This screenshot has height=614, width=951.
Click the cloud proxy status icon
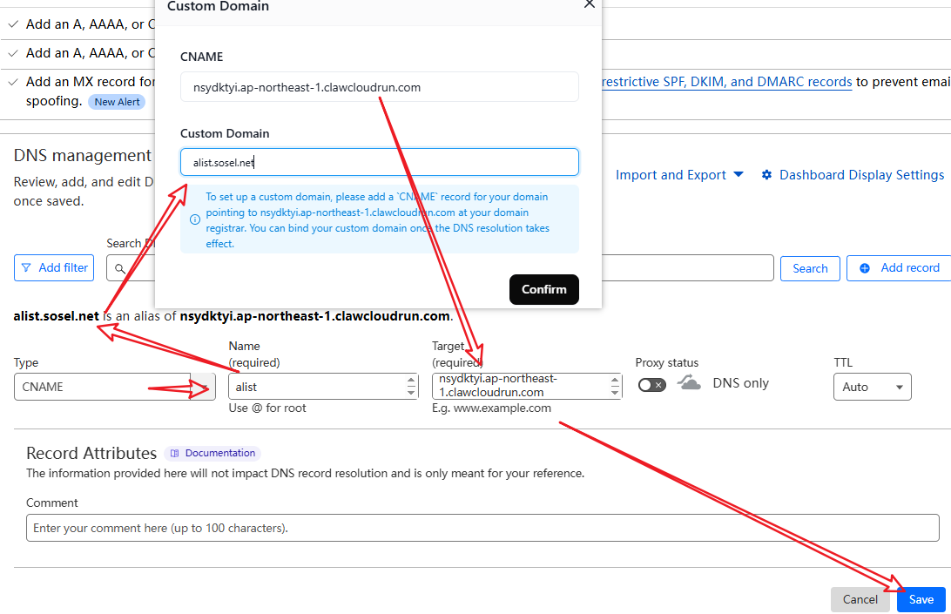click(x=689, y=383)
